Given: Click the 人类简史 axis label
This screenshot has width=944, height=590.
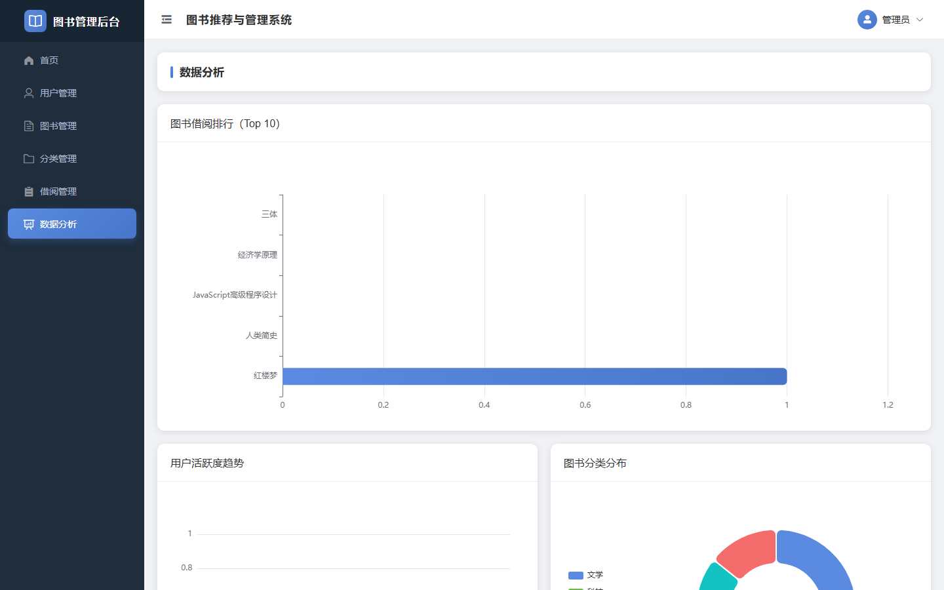Looking at the screenshot, I should (262, 336).
